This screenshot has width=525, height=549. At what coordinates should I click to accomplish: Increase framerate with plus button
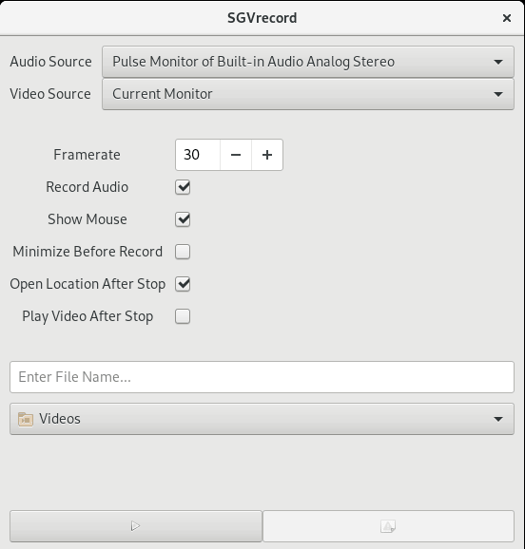(x=267, y=155)
